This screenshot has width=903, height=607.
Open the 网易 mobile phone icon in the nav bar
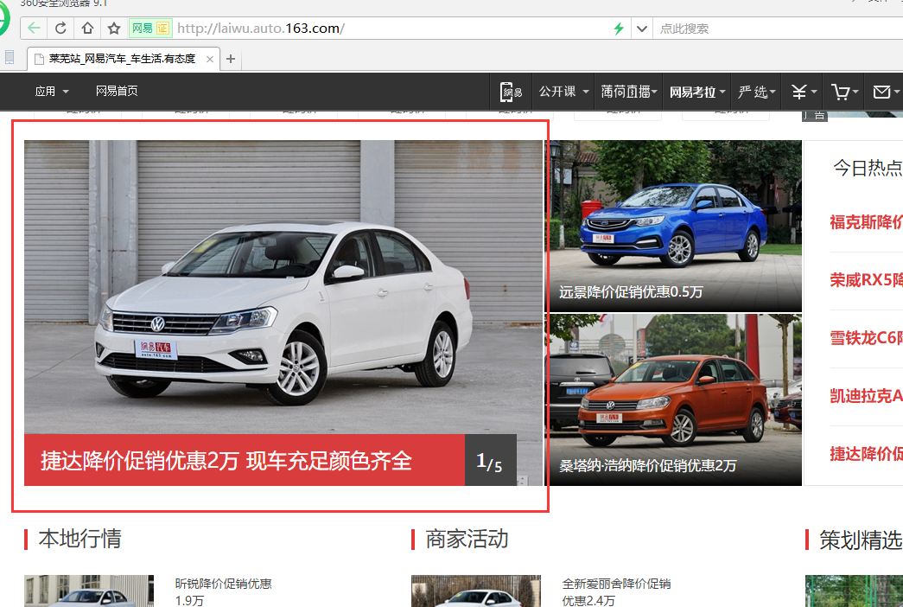[511, 92]
